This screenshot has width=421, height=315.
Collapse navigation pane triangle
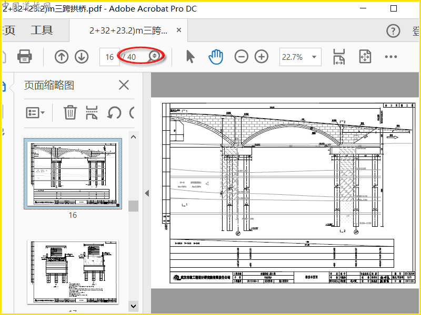pos(147,193)
